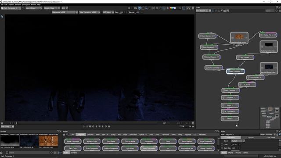Viewport: 281px width, 158px height.
Task: Open the View Transform sRGB dropdown
Action: 90,12
